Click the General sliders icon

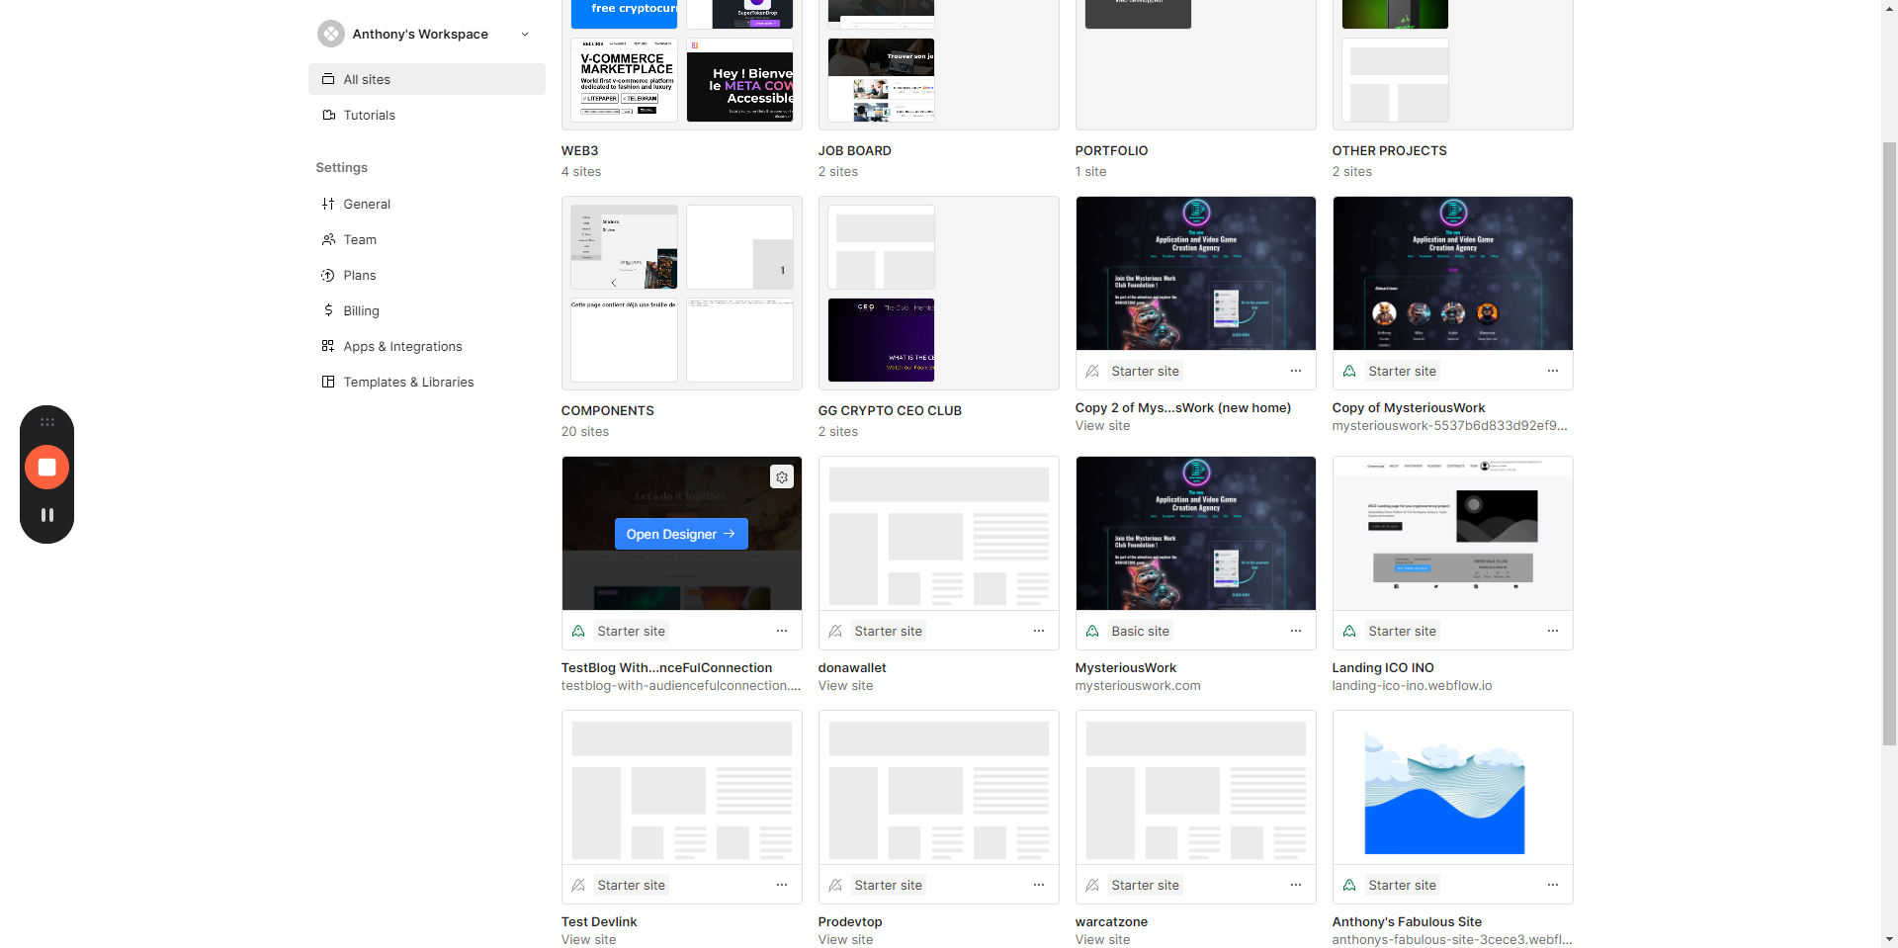click(x=328, y=204)
